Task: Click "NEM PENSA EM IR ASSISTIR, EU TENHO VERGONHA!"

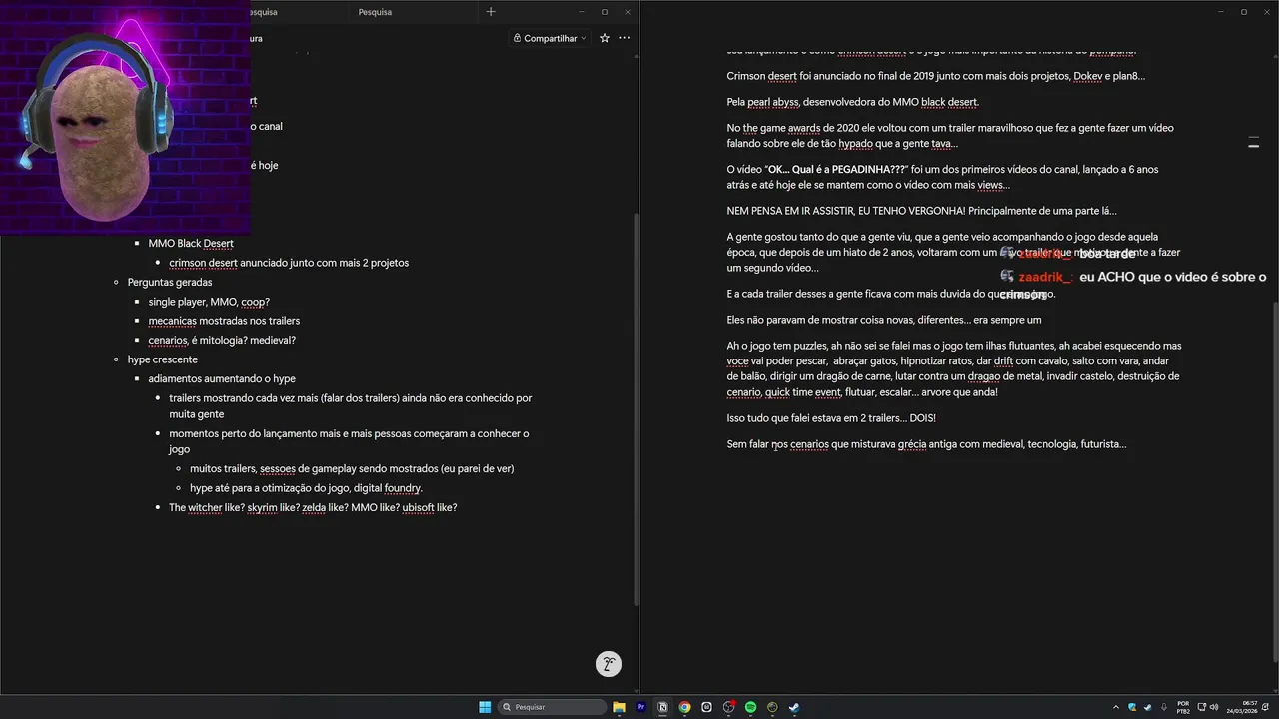Action: 846,211
